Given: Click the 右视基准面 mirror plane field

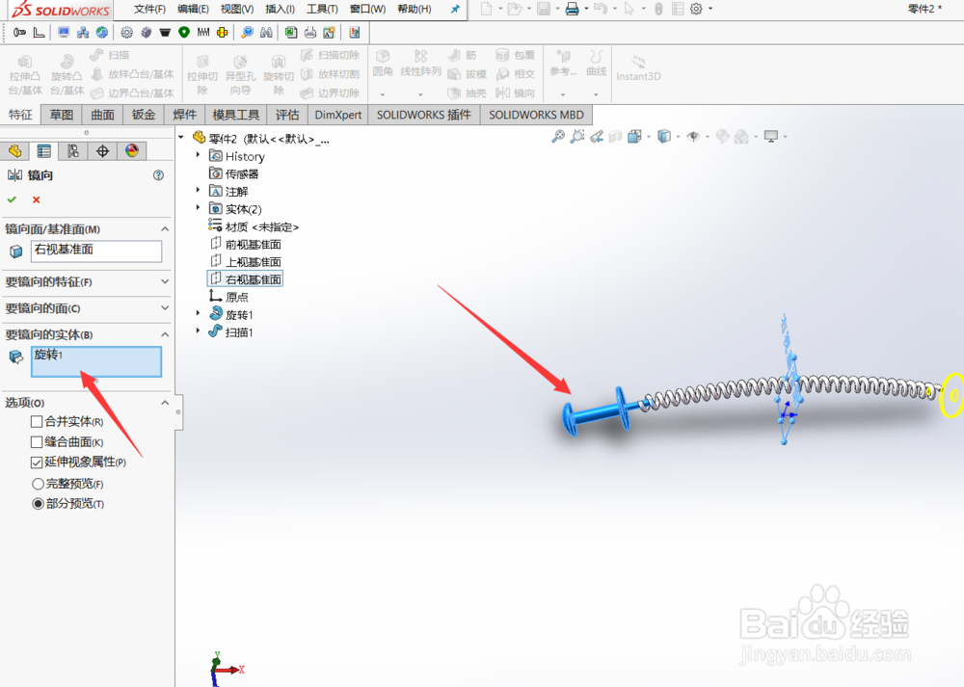Looking at the screenshot, I should pyautogui.click(x=96, y=251).
